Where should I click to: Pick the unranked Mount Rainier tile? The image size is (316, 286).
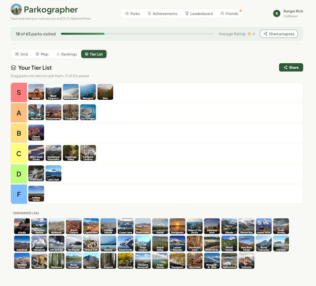tap(229, 244)
